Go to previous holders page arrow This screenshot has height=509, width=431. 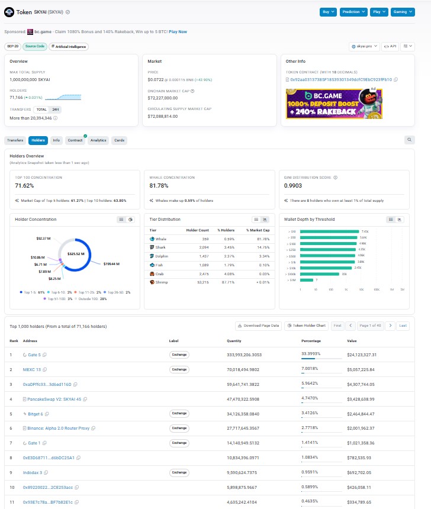(350, 326)
